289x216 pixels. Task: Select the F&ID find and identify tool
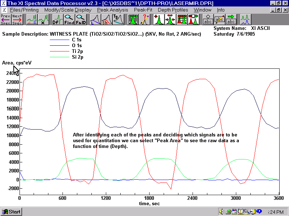pyautogui.click(x=81, y=19)
